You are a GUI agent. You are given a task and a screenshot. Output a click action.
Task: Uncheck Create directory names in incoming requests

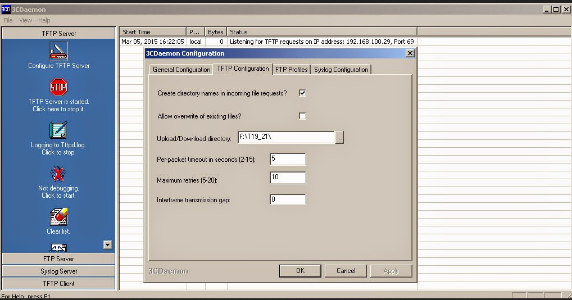[x=302, y=93]
